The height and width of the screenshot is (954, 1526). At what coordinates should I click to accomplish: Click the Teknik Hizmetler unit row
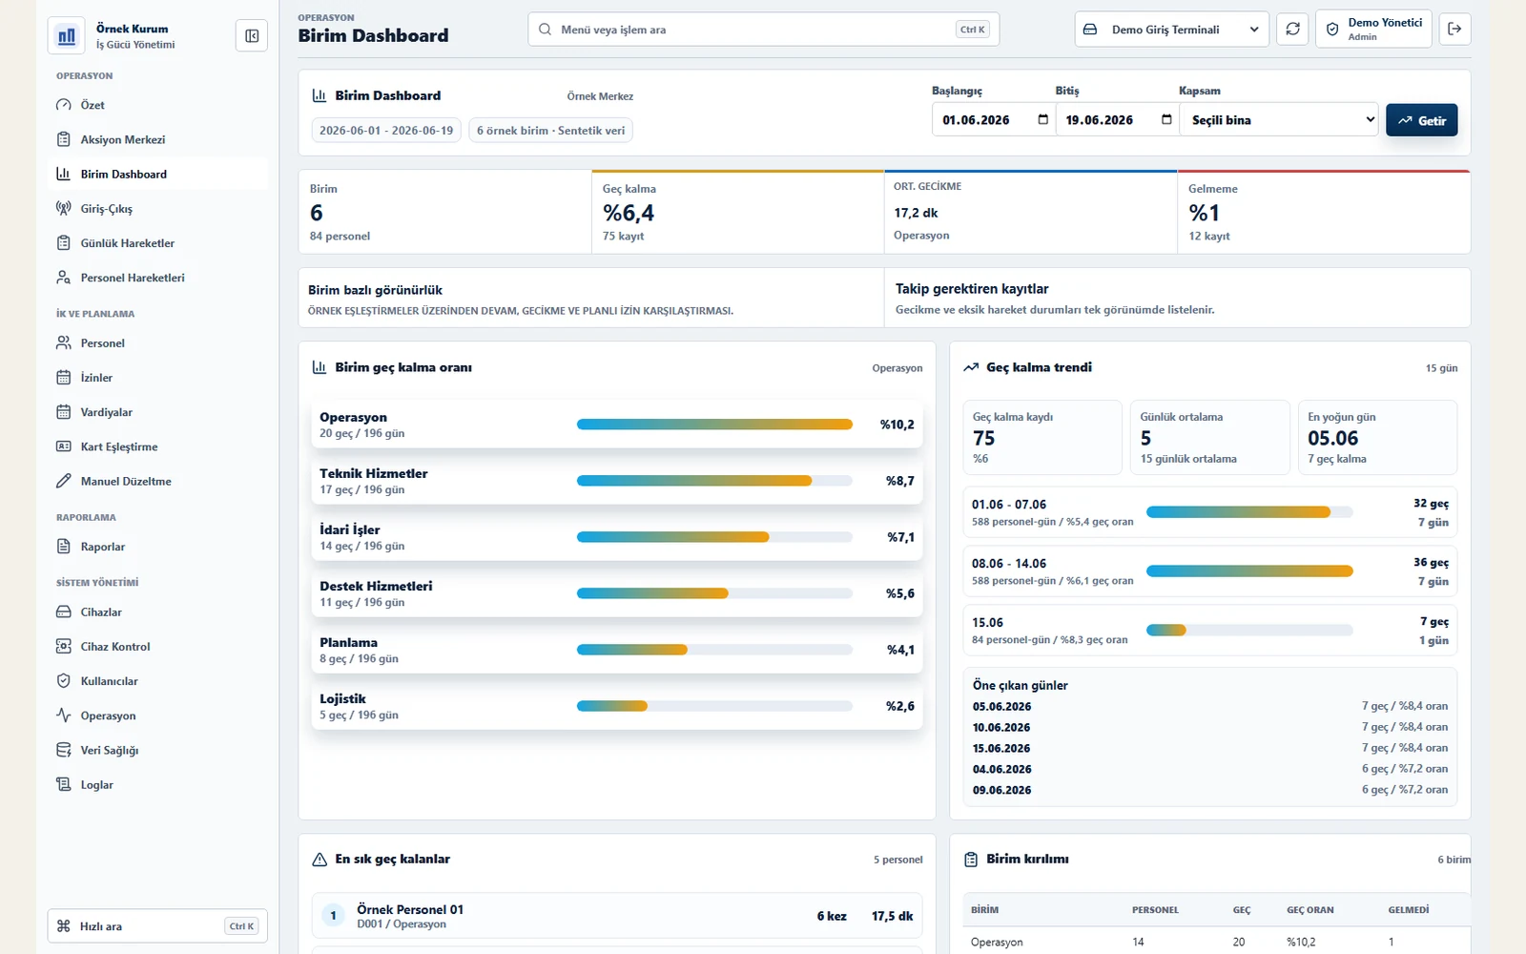[617, 481]
